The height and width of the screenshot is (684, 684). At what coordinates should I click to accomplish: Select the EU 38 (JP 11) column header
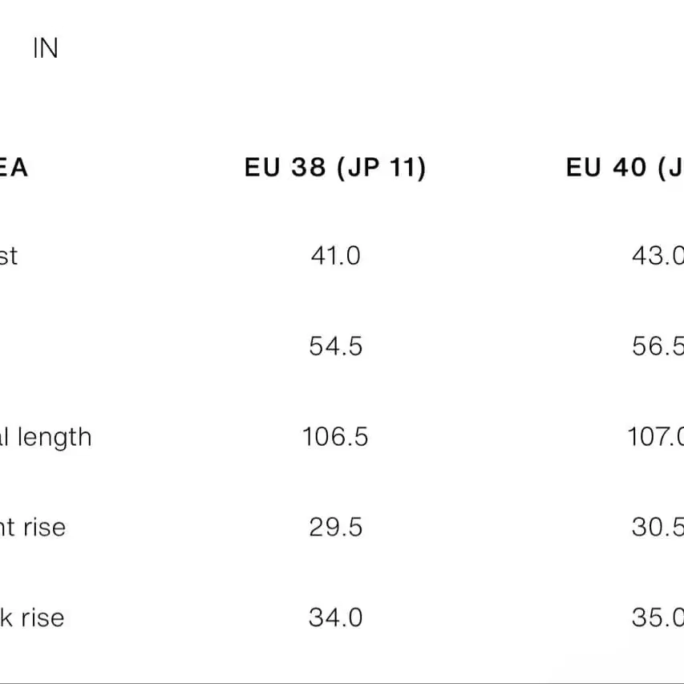335,168
